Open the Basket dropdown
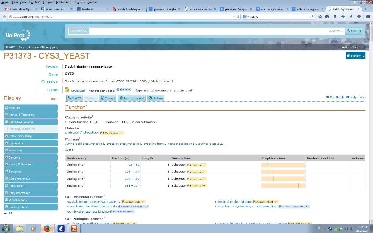The image size is (373, 233). [356, 56]
